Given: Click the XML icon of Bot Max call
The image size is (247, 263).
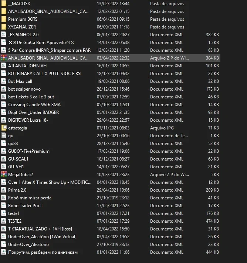Looking at the screenshot, I should point(4,81).
